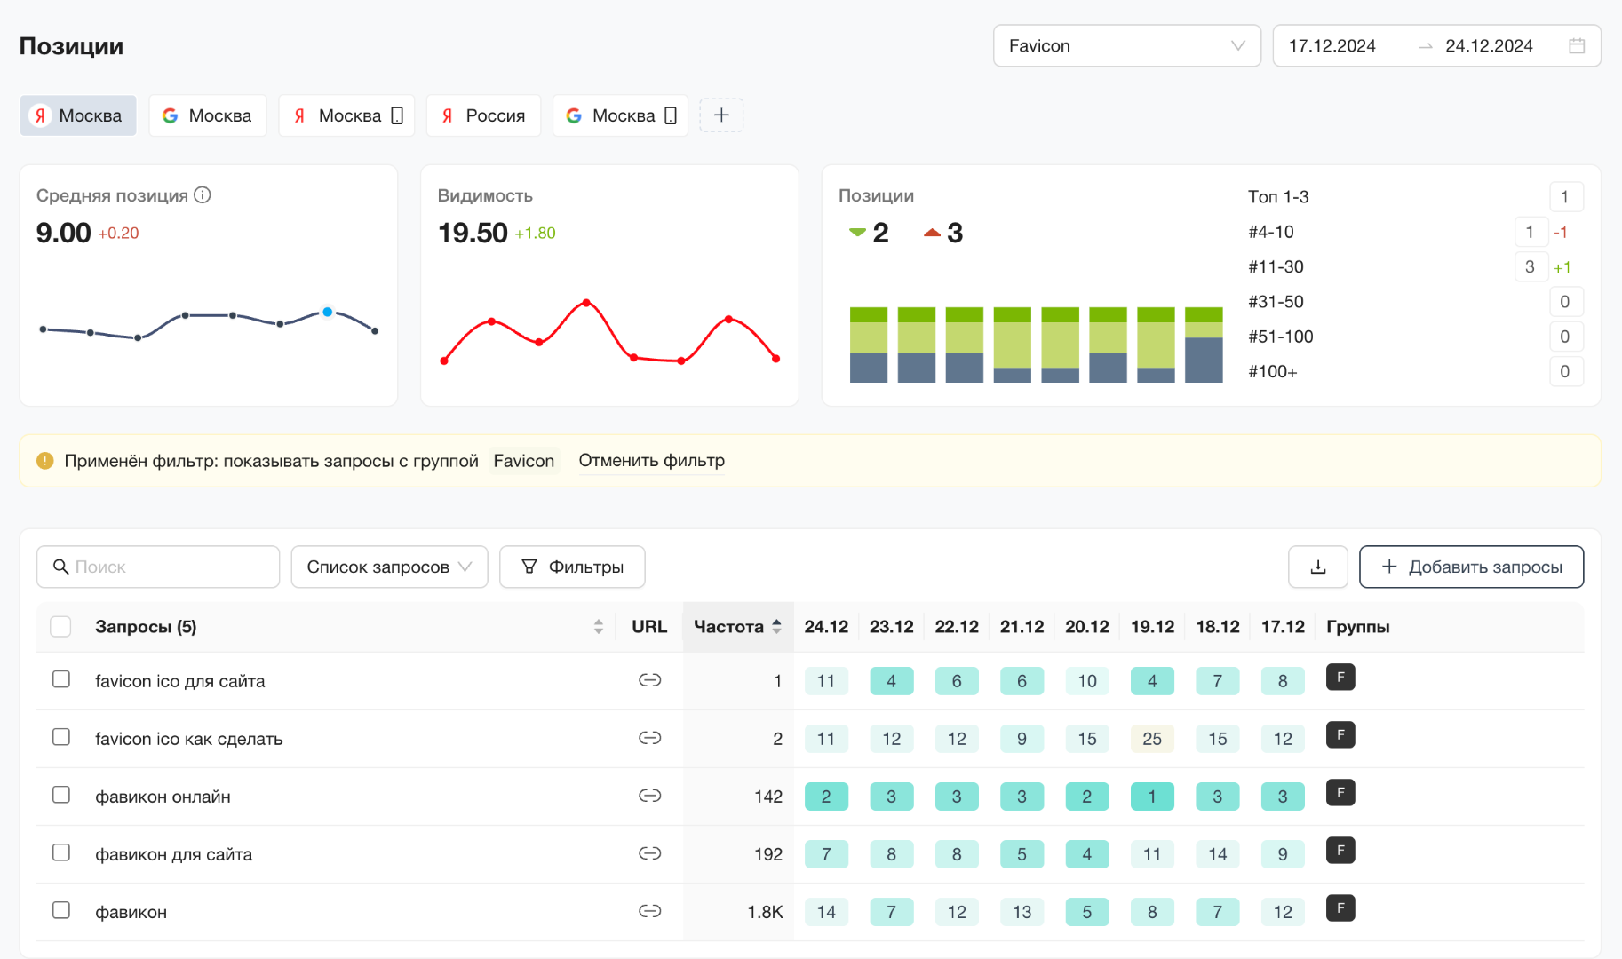The image size is (1622, 959).
Task: Switch to the Yandex Россия tab
Action: (483, 115)
